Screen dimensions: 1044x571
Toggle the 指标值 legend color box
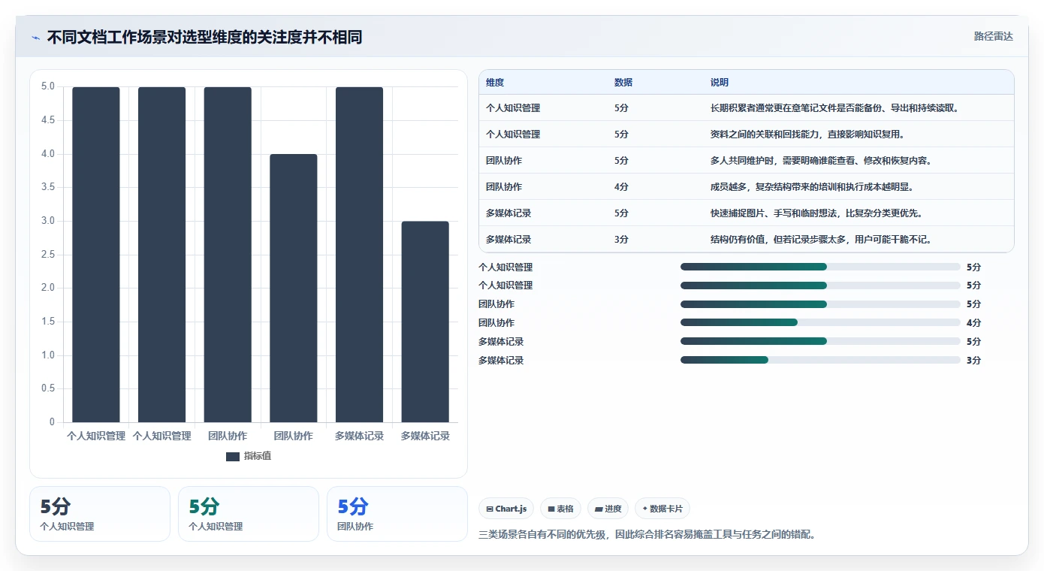(233, 456)
